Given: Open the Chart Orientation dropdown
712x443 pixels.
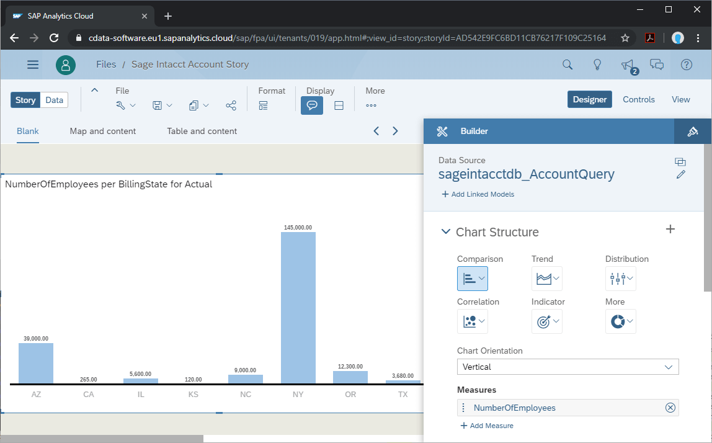Looking at the screenshot, I should (x=567, y=367).
